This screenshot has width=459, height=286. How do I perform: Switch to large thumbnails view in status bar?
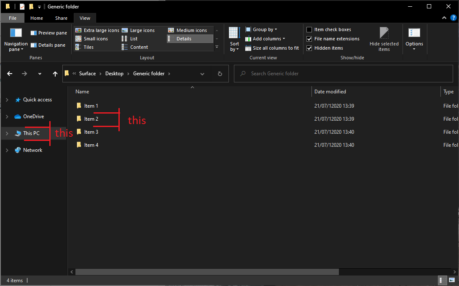pyautogui.click(x=452, y=281)
